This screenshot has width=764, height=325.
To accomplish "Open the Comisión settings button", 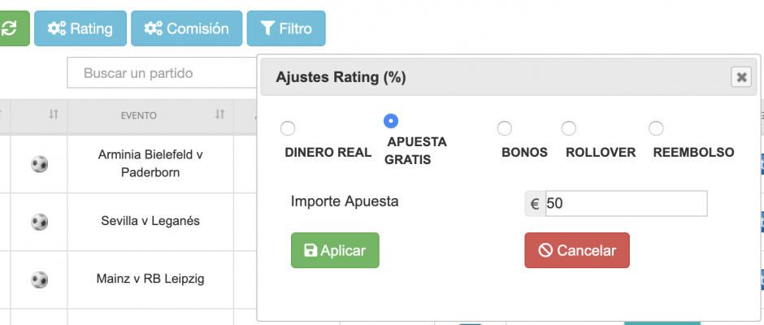I will (x=187, y=28).
